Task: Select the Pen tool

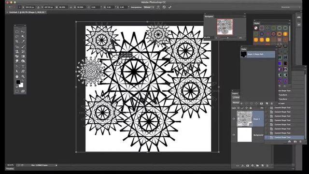Action: click(17, 67)
